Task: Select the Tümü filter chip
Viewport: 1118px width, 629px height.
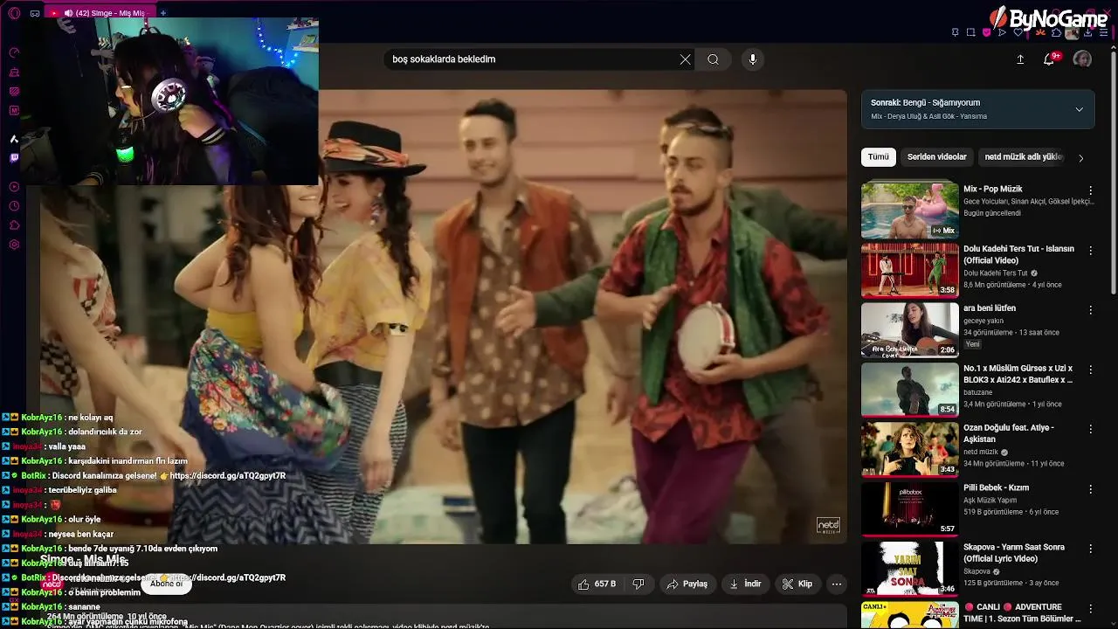Action: (878, 157)
